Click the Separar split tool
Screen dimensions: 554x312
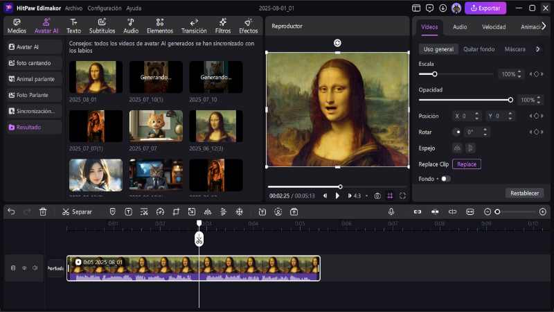(x=77, y=211)
